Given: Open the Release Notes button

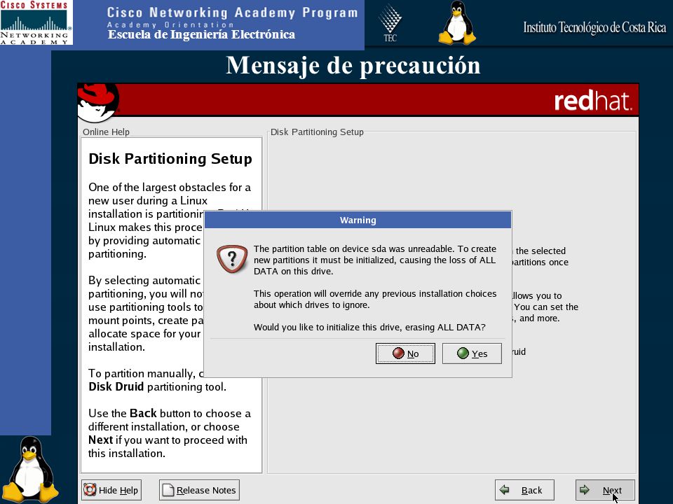Looking at the screenshot, I should (x=199, y=490).
